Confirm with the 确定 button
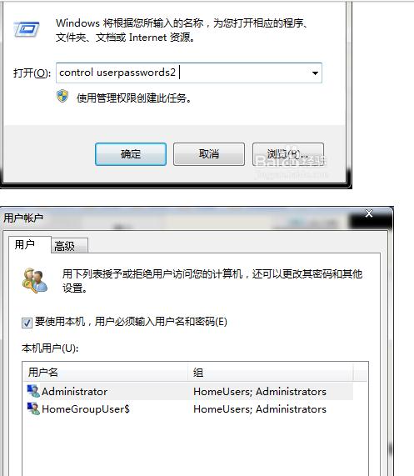The height and width of the screenshot is (476, 414). [x=131, y=154]
